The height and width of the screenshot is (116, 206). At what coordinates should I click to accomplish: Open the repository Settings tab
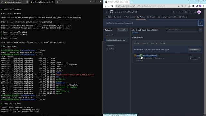[x=183, y=17]
